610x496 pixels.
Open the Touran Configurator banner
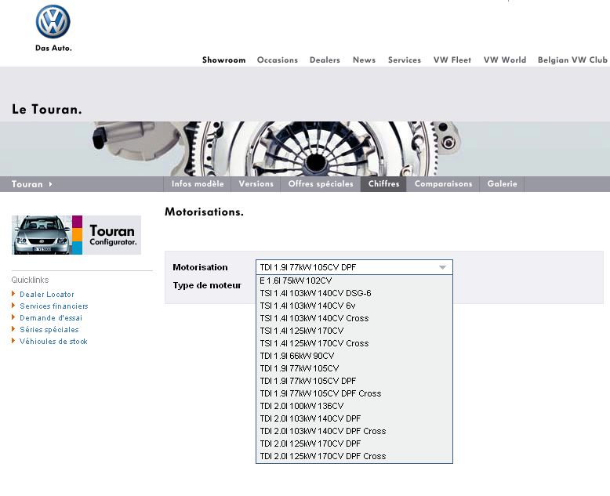[76, 235]
